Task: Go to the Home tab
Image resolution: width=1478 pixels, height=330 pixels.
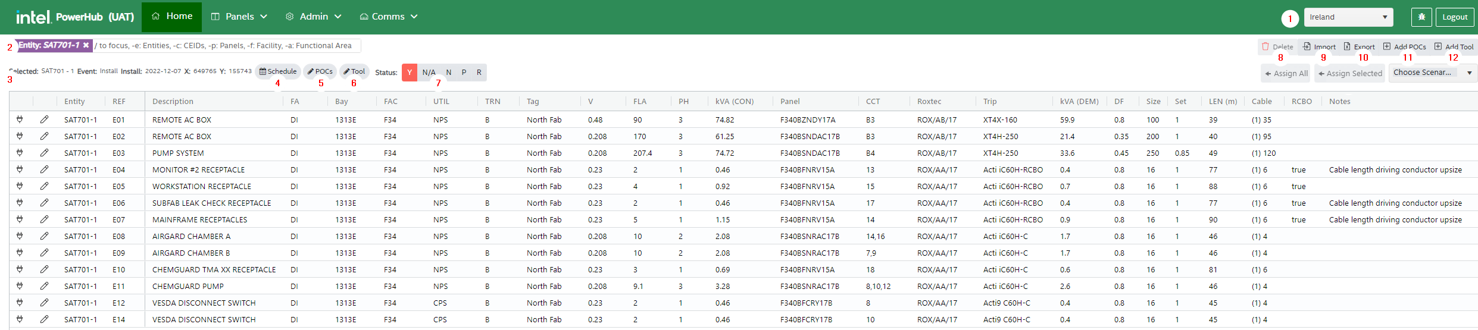Action: 171,17
